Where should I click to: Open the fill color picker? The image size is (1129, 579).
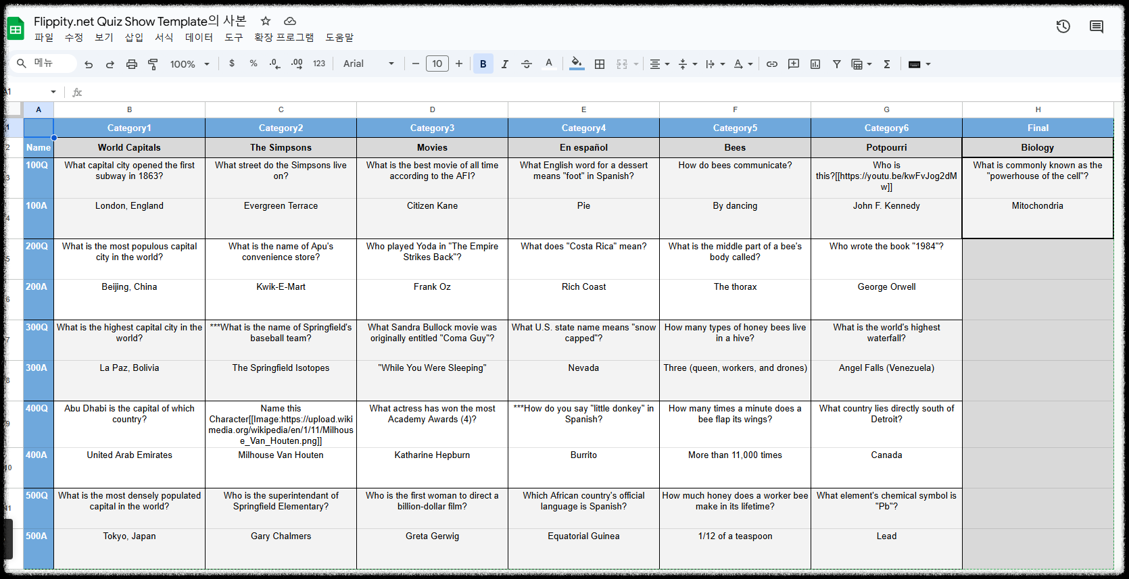[x=577, y=64]
